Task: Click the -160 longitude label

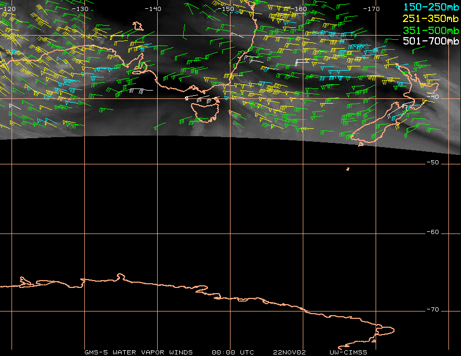Action: tap(299, 9)
